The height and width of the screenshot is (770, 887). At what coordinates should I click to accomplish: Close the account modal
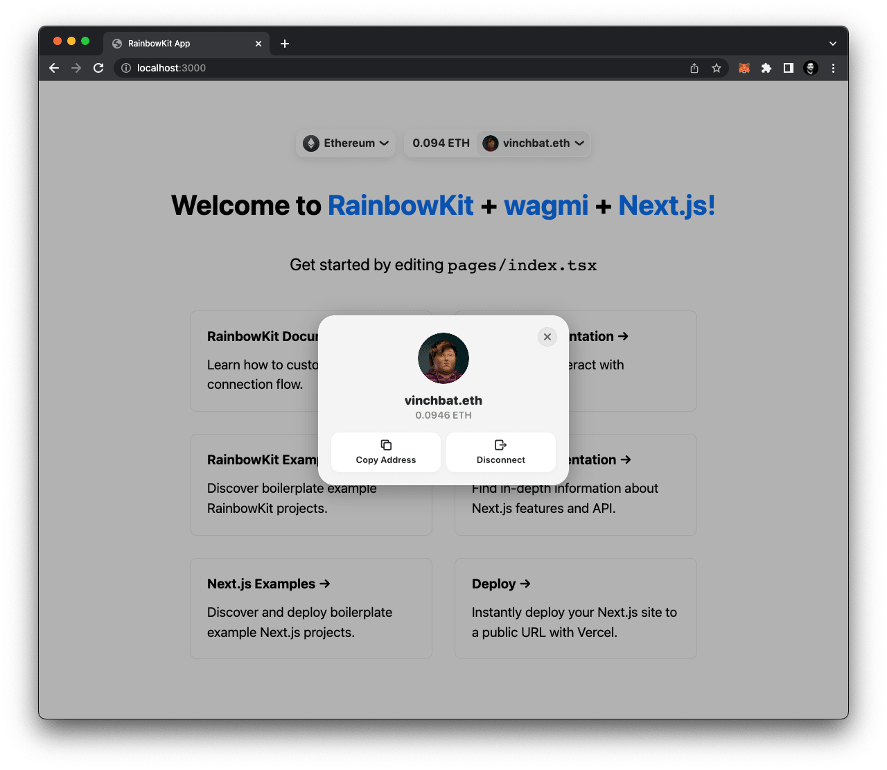[547, 337]
